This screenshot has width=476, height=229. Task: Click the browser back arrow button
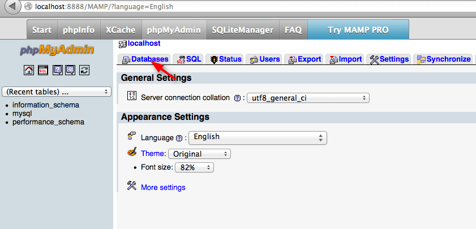point(12,6)
